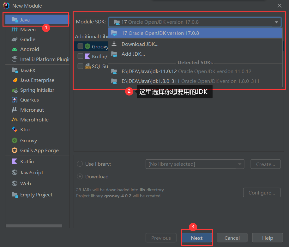Viewport: 289px width, 247px height.
Task: Open the No library selected combo box
Action: point(195,164)
